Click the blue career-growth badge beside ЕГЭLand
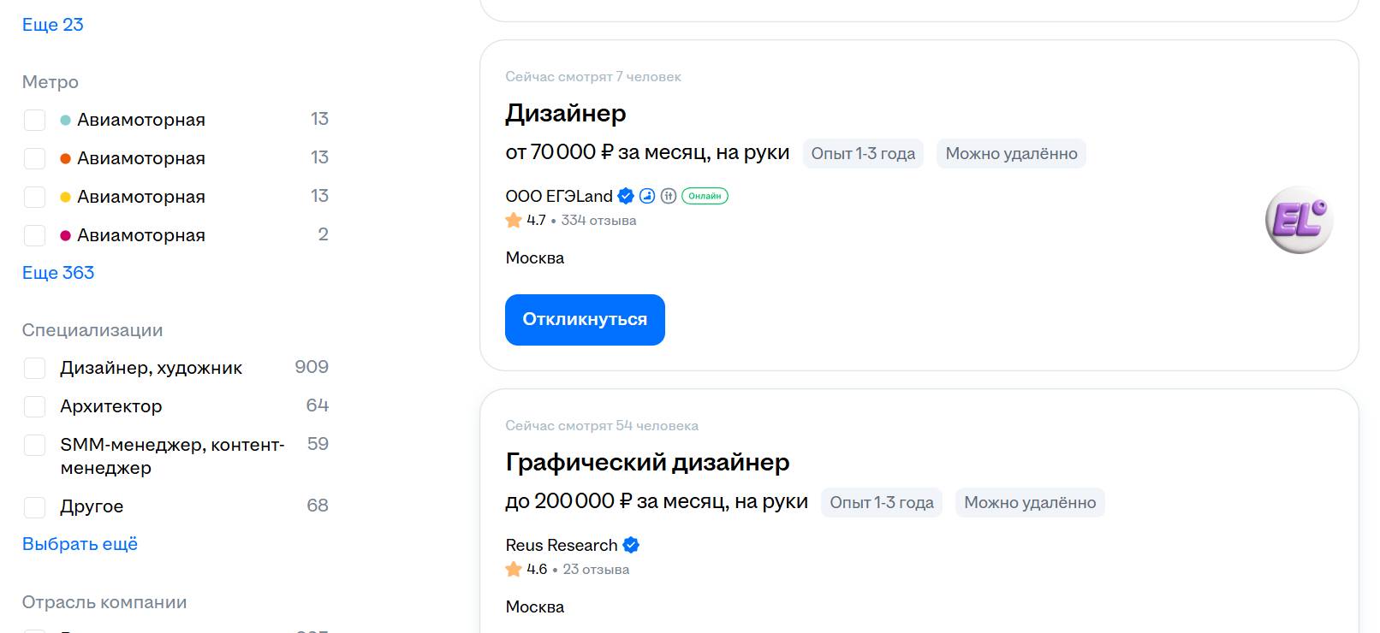Image resolution: width=1380 pixels, height=633 pixels. pos(647,196)
